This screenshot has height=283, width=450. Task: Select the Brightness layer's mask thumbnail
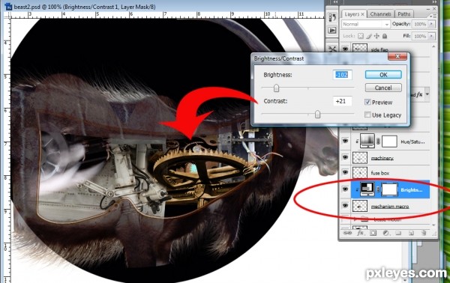coord(389,189)
